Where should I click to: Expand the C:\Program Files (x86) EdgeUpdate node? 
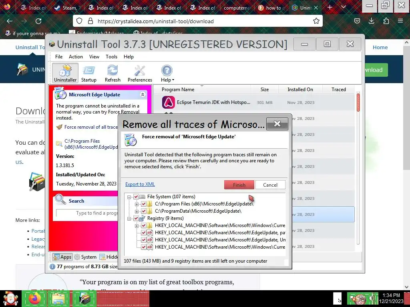(x=137, y=204)
